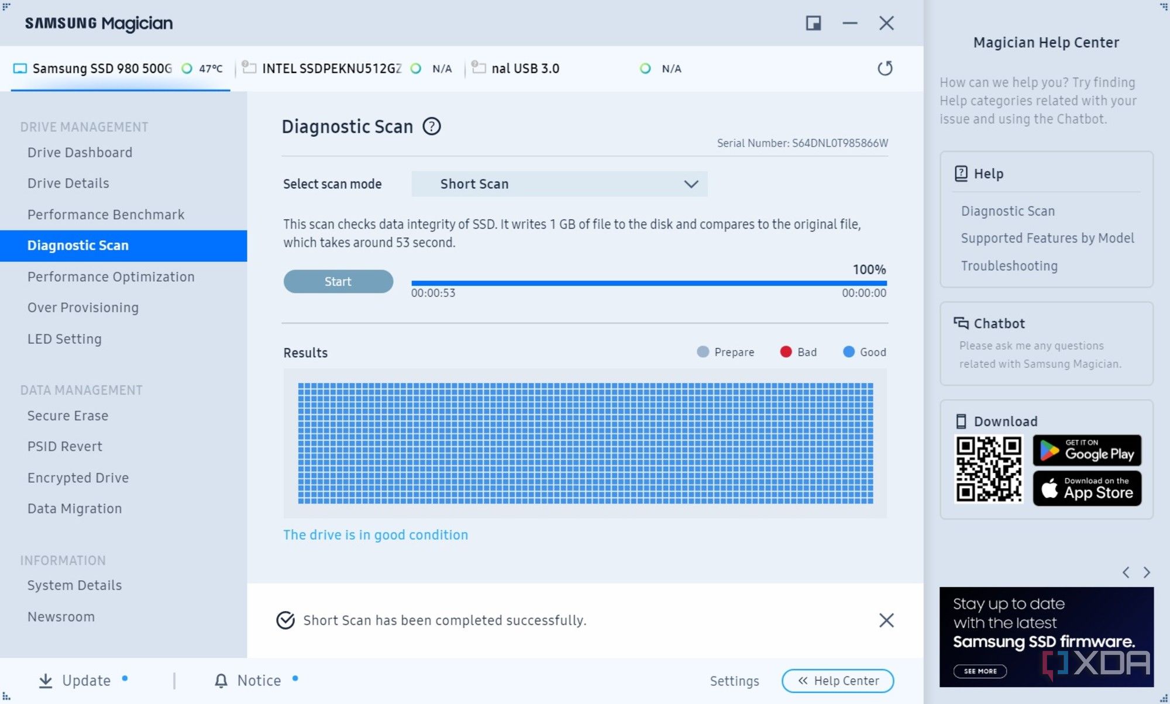This screenshot has height=704, width=1170.
Task: Click the Start scan button
Action: click(338, 281)
